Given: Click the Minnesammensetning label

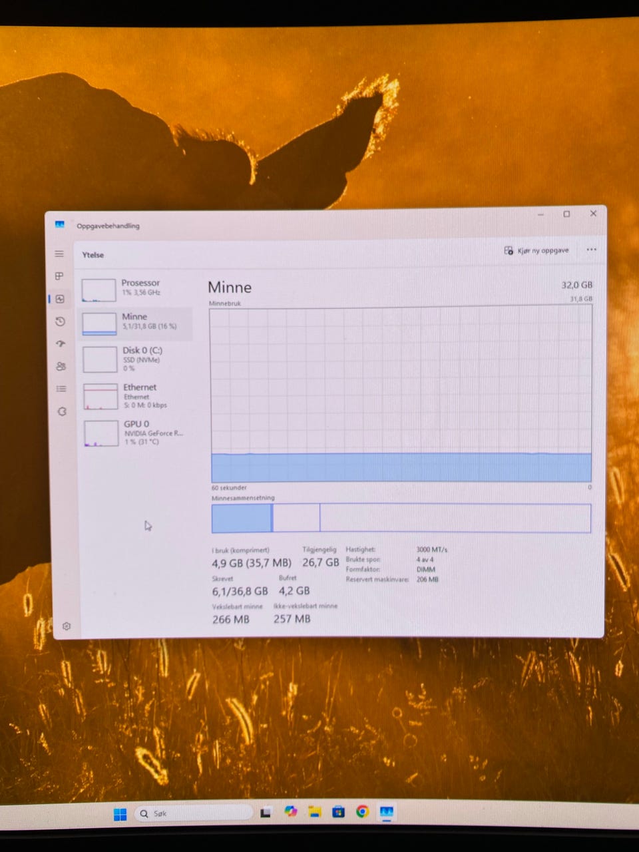Looking at the screenshot, I should coord(243,498).
